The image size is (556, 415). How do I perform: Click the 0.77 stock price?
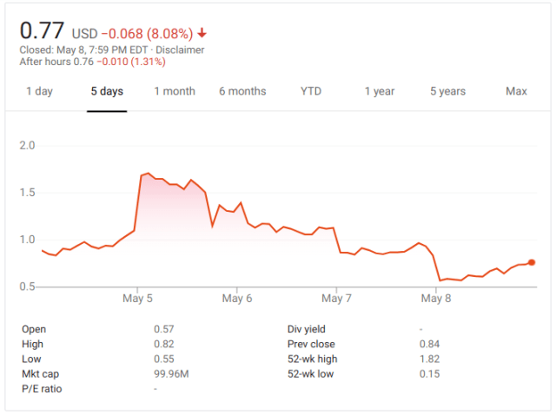point(41,30)
